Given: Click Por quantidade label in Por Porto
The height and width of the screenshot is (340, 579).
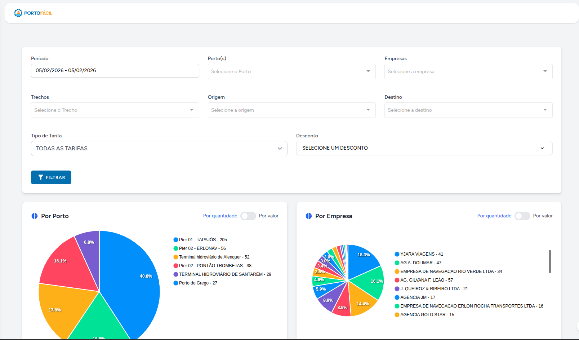Looking at the screenshot, I should (x=220, y=216).
